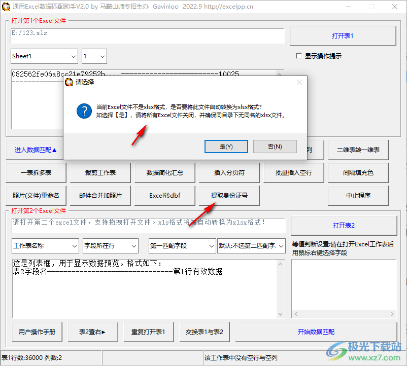Viewport: 407px width, 366px height.
Task: Click left arrow of the field list horizontal scrollbar
Action: 296,314
